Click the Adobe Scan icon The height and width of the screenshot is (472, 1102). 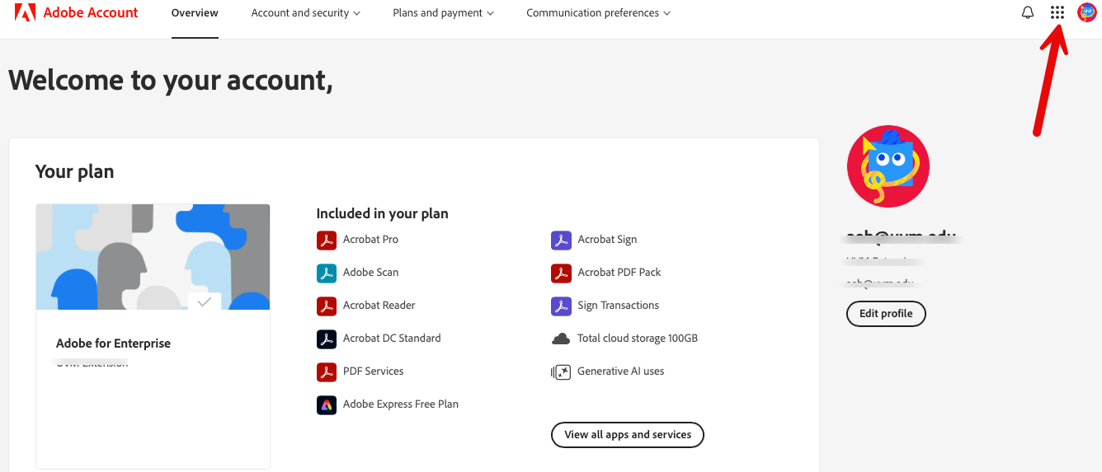pyautogui.click(x=327, y=273)
